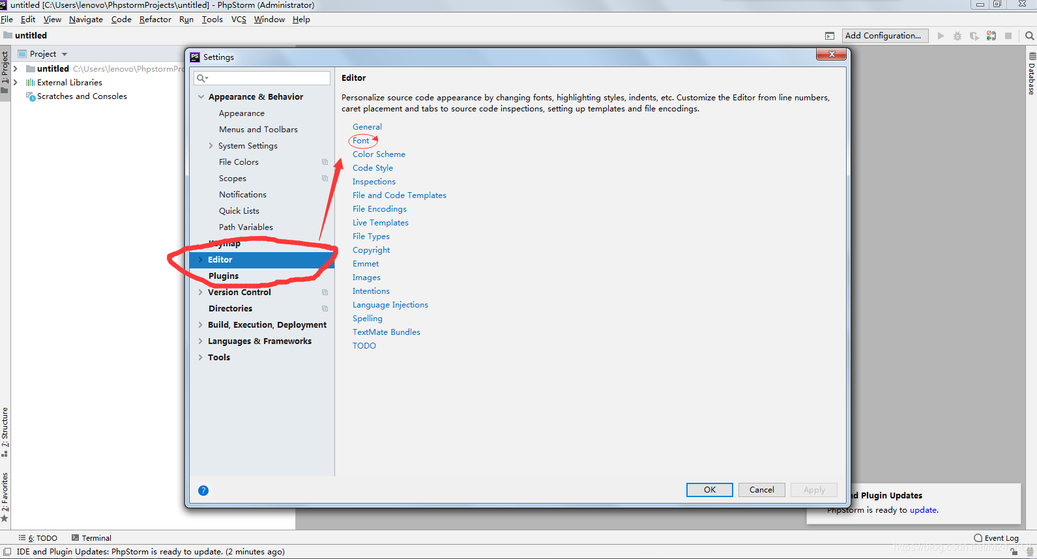Screen dimensions: 1037x559
Task: Open the Code Style link
Action: [x=373, y=168]
